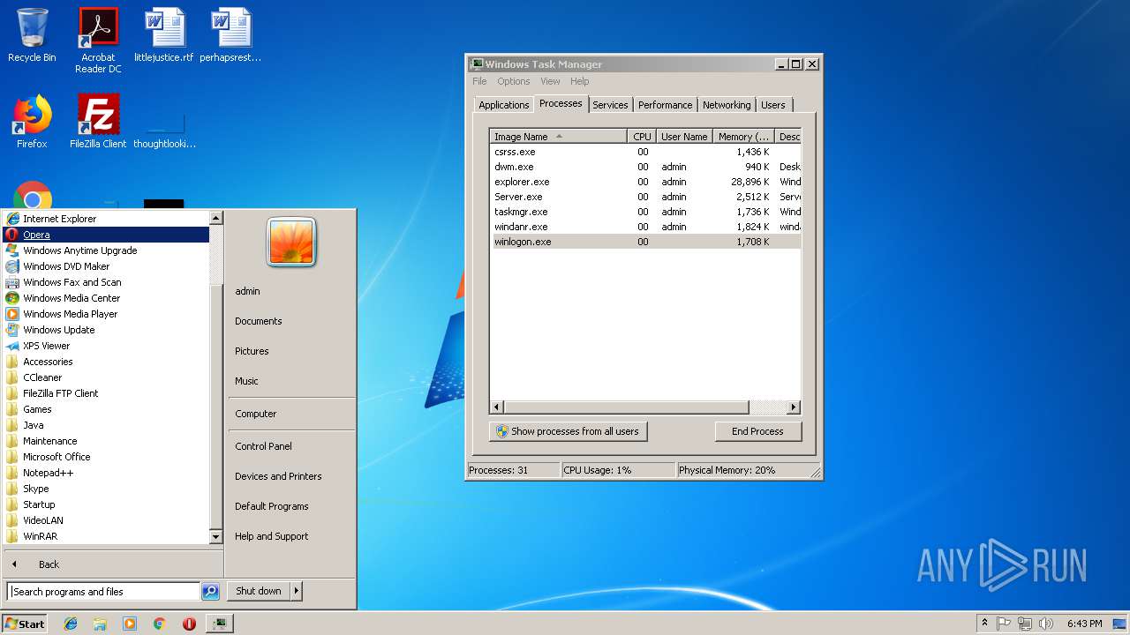Click Search programs and files field

103,592
